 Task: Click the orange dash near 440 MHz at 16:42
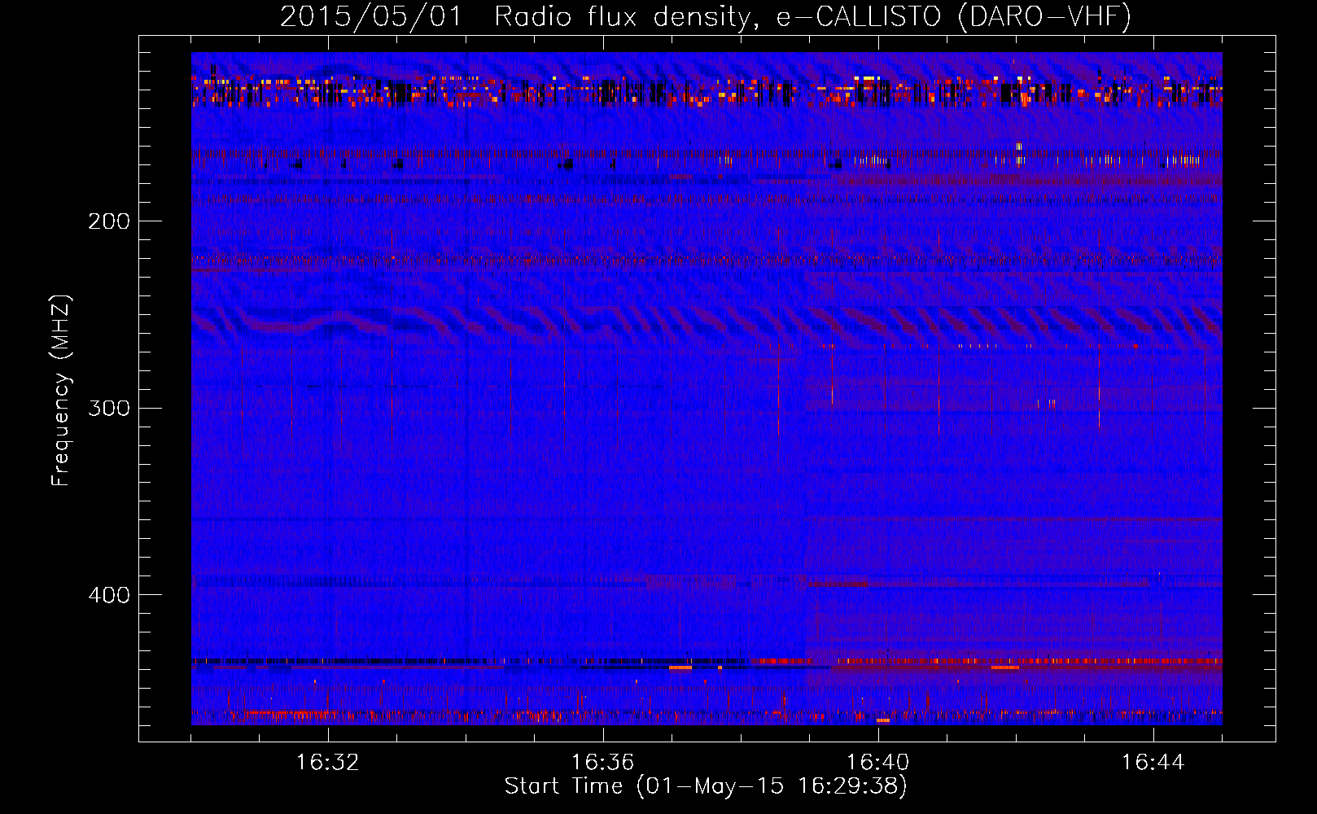pos(1005,667)
